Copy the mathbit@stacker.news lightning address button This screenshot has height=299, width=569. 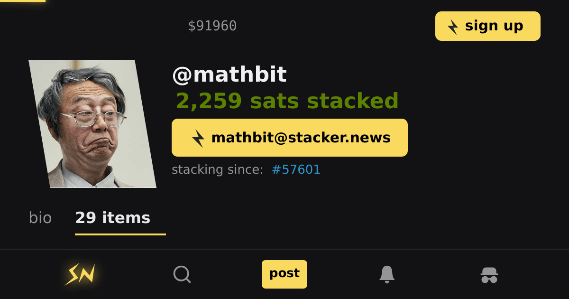[290, 138]
